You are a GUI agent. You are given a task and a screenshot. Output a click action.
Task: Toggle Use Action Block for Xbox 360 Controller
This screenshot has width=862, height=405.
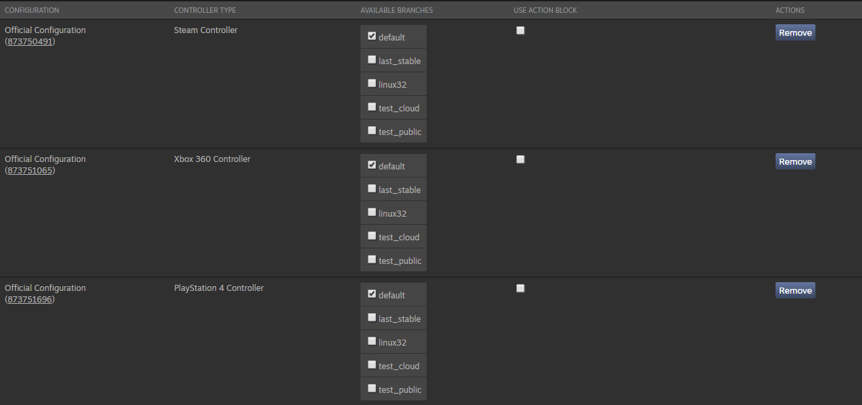[520, 159]
